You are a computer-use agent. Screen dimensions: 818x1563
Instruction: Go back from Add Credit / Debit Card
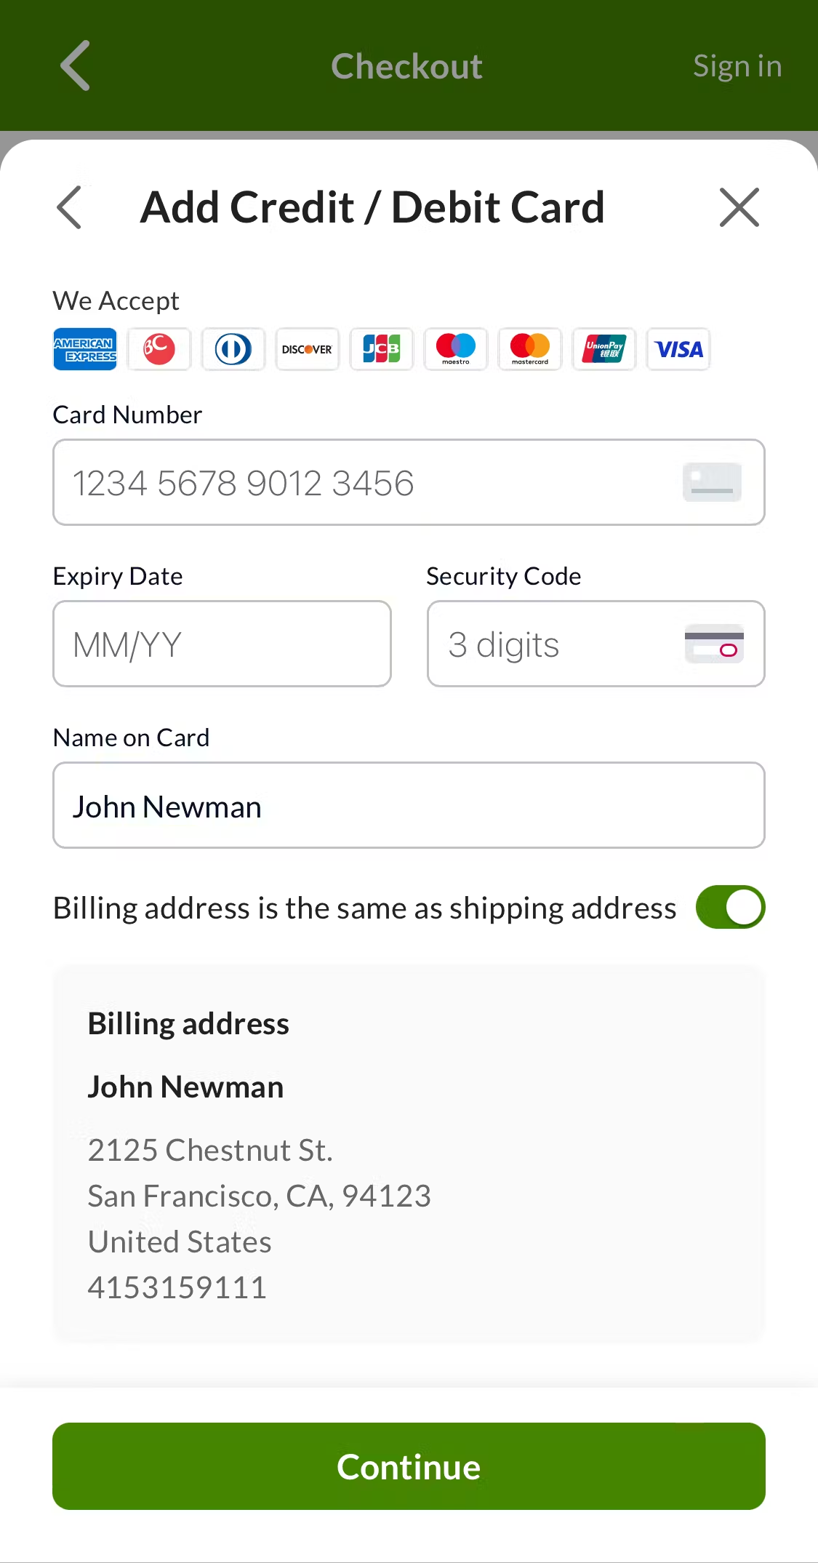(x=70, y=207)
